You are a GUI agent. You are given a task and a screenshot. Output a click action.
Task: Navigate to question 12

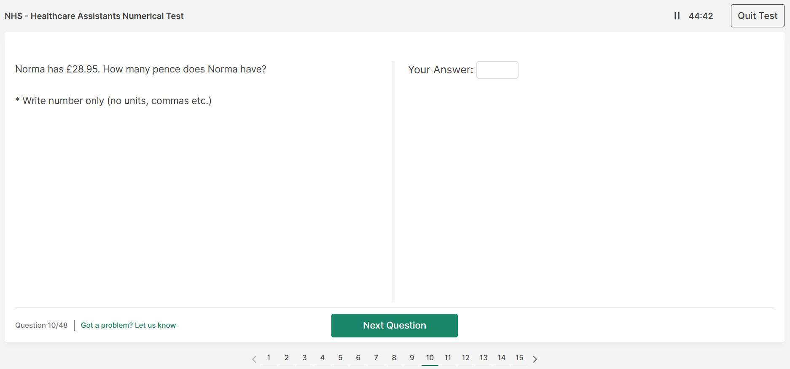[465, 358]
